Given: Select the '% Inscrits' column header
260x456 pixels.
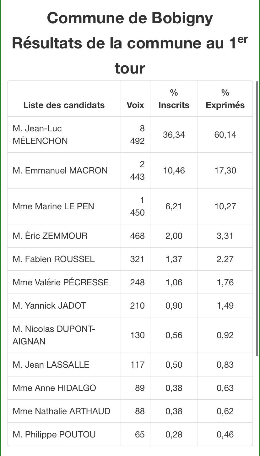Looking at the screenshot, I should 174,99.
